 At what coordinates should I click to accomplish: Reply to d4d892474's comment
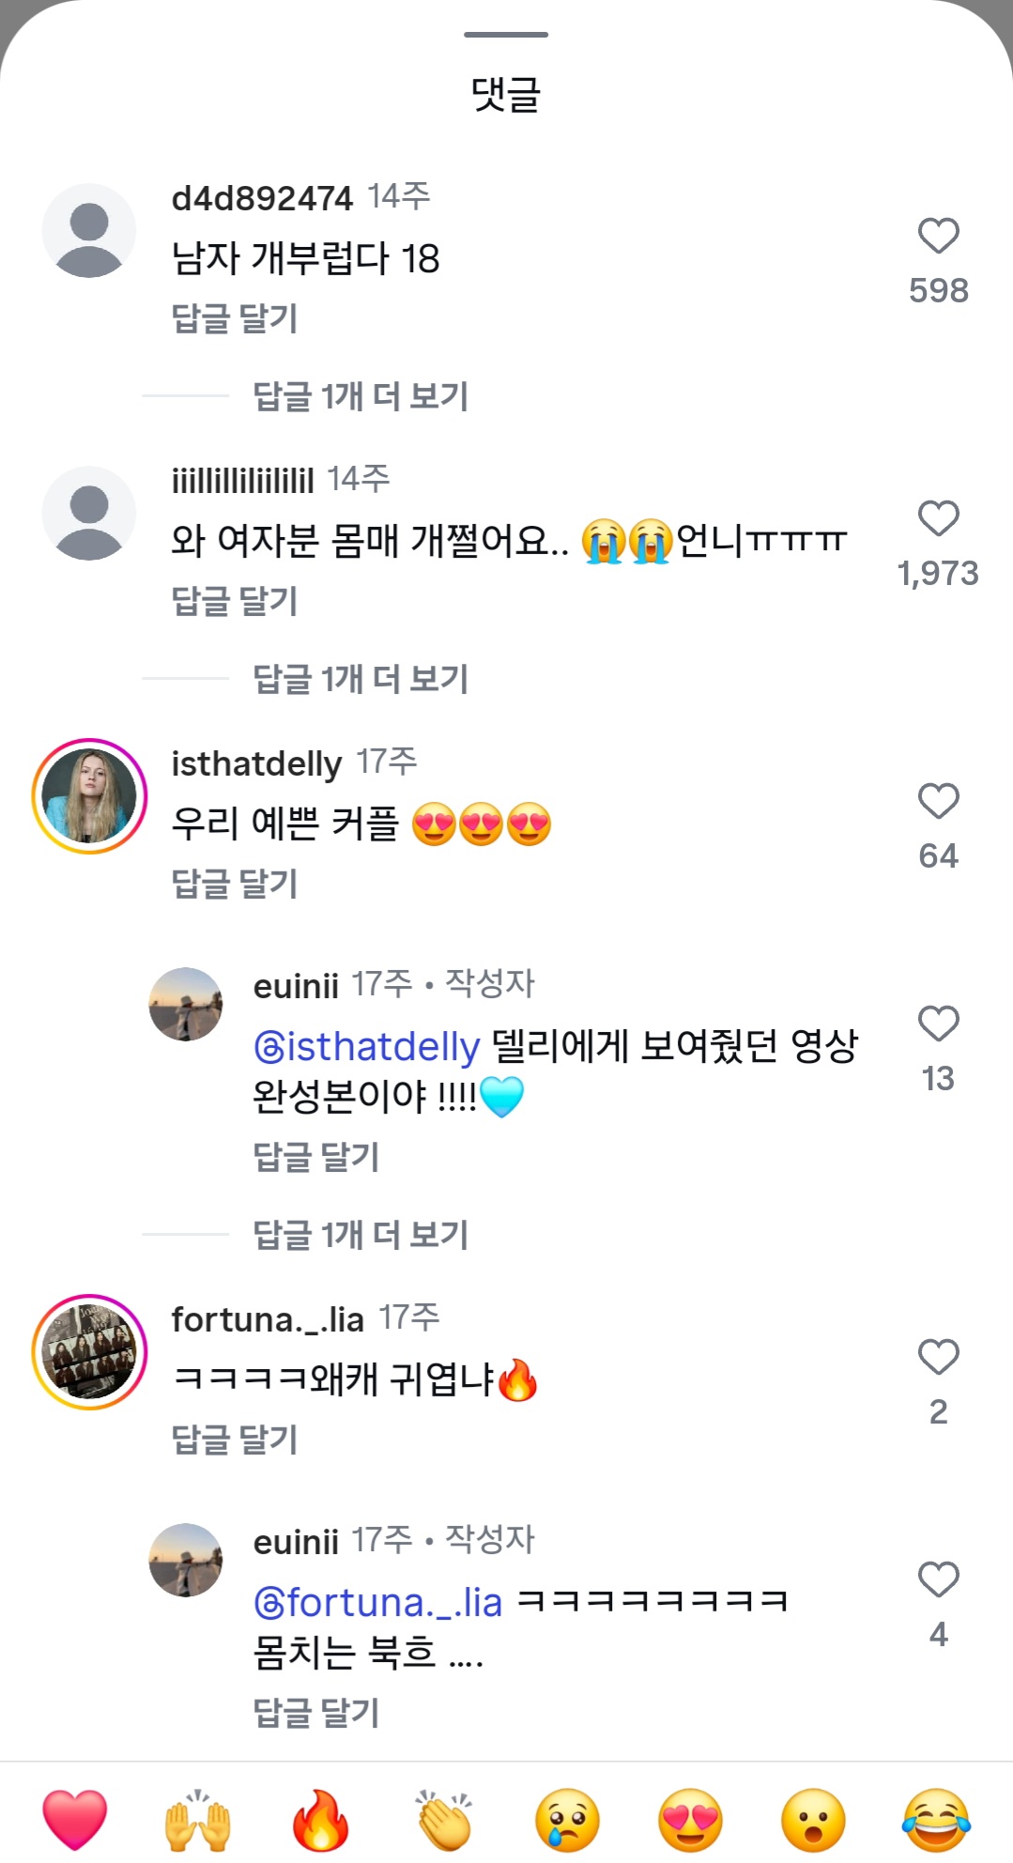click(x=235, y=318)
